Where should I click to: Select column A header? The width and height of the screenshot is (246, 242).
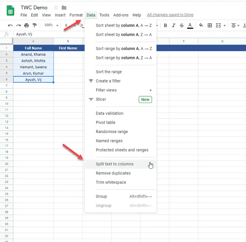tap(33, 41)
